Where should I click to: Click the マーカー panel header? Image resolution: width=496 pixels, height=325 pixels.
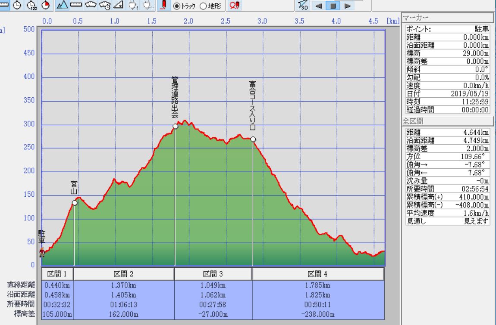pos(447,18)
